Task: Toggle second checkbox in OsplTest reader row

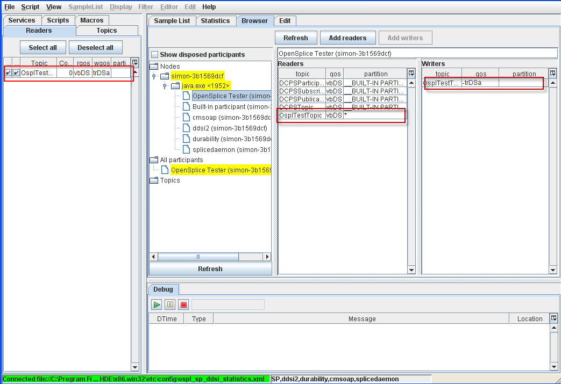Action: pyautogui.click(x=16, y=73)
